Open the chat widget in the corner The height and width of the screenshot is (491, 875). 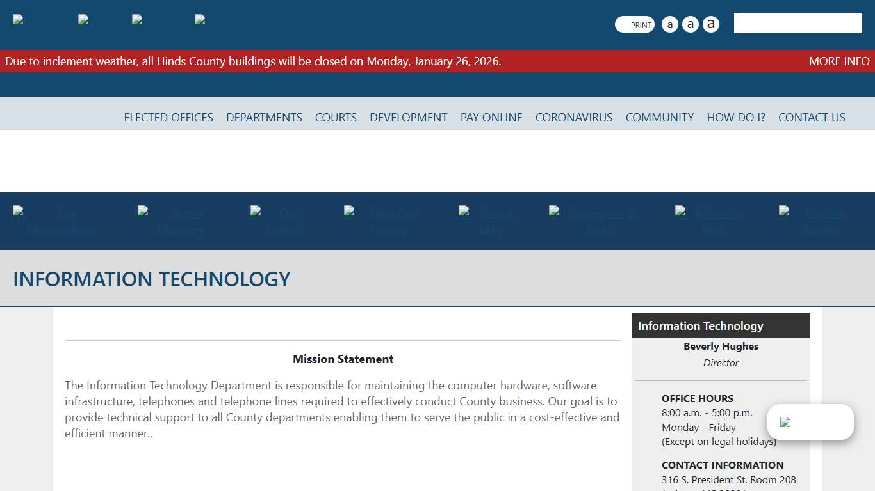click(810, 422)
